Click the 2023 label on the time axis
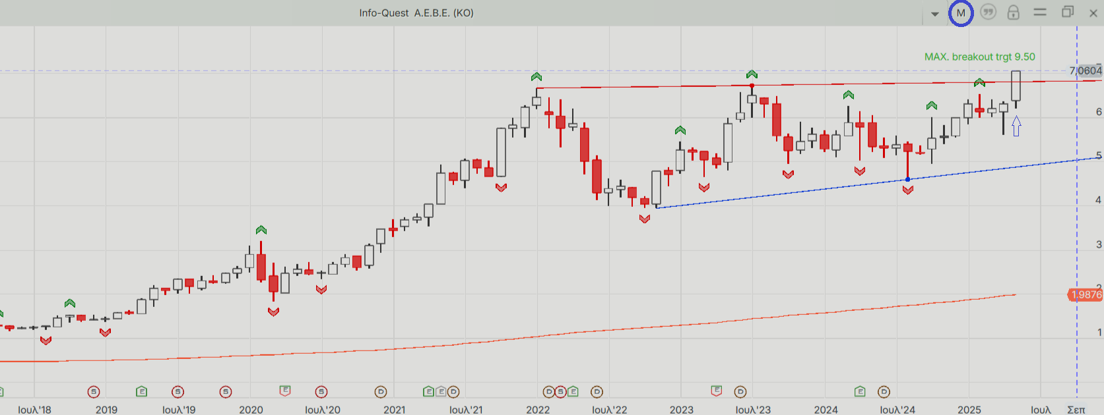This screenshot has height=415, width=1104. 682,410
